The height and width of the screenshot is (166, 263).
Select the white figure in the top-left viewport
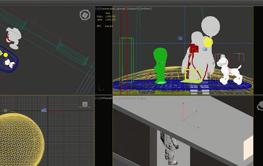coord(14,38)
